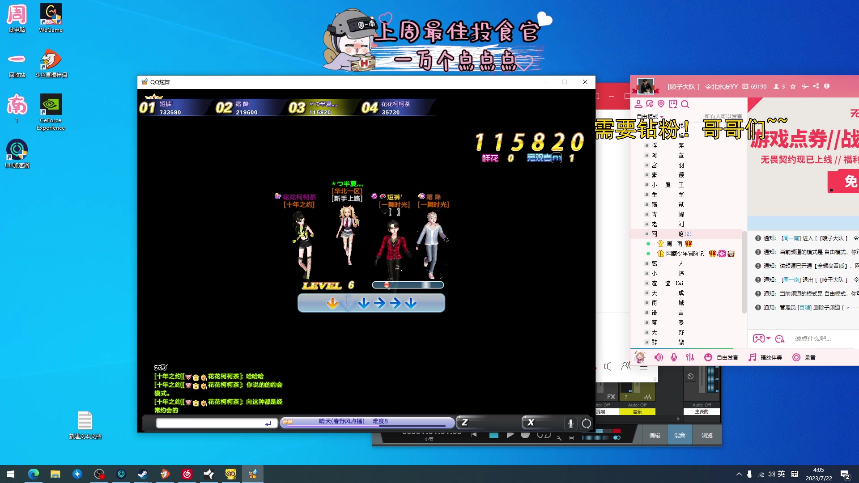859x483 pixels.
Task: Favorite the channel with the star icon
Action: pos(793,86)
